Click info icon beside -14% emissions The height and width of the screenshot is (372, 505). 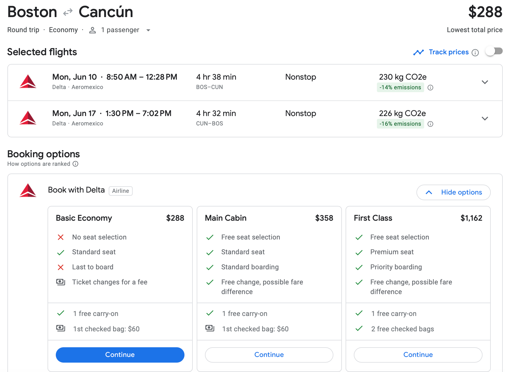(x=430, y=88)
